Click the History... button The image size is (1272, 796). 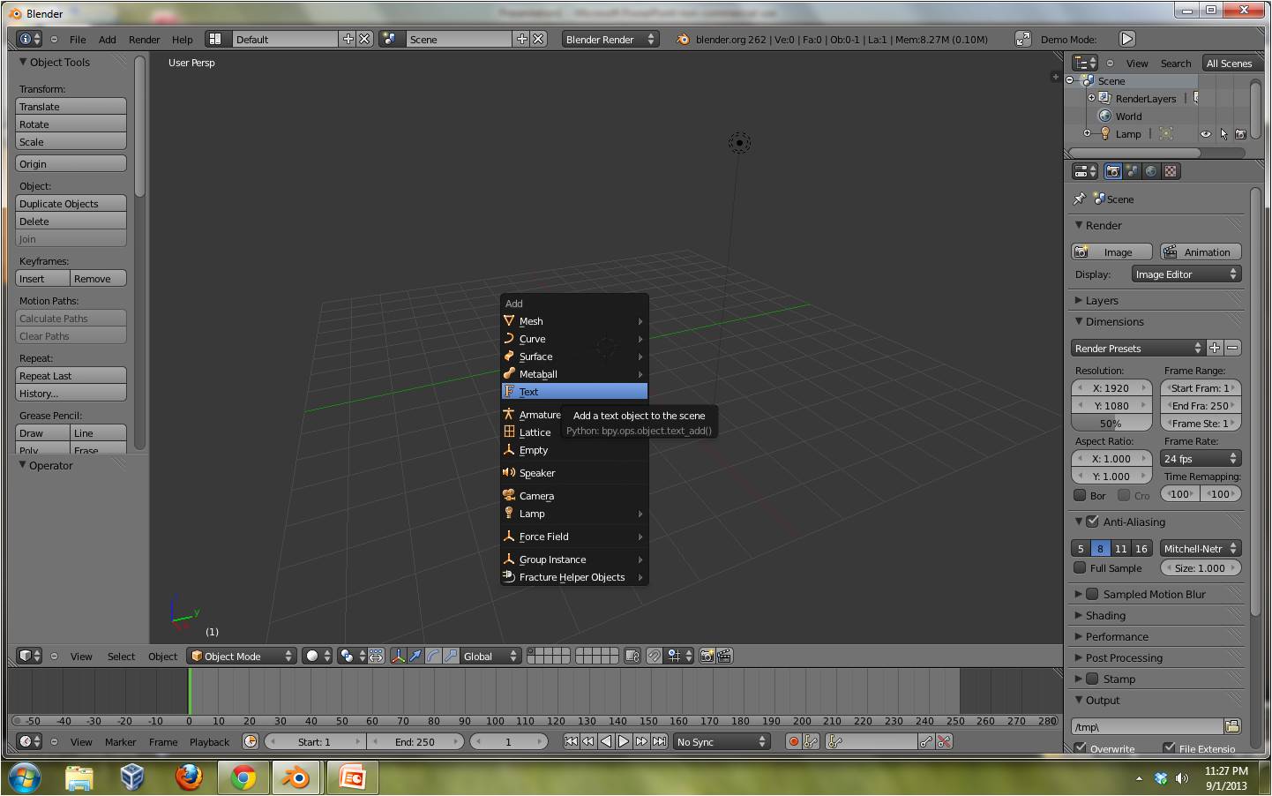point(71,393)
